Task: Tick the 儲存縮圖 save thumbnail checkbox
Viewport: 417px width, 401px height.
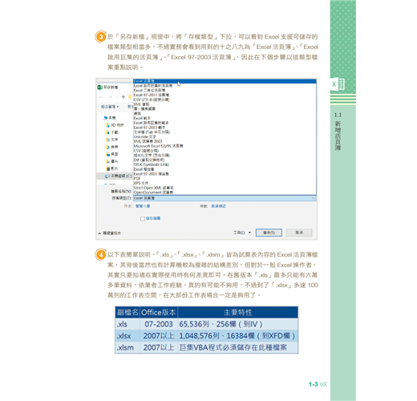Action: pyautogui.click(x=143, y=219)
